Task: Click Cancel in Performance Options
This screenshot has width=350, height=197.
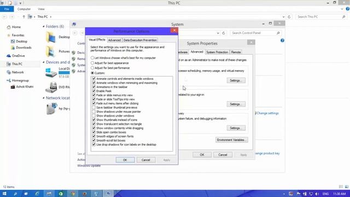Action: click(146, 160)
